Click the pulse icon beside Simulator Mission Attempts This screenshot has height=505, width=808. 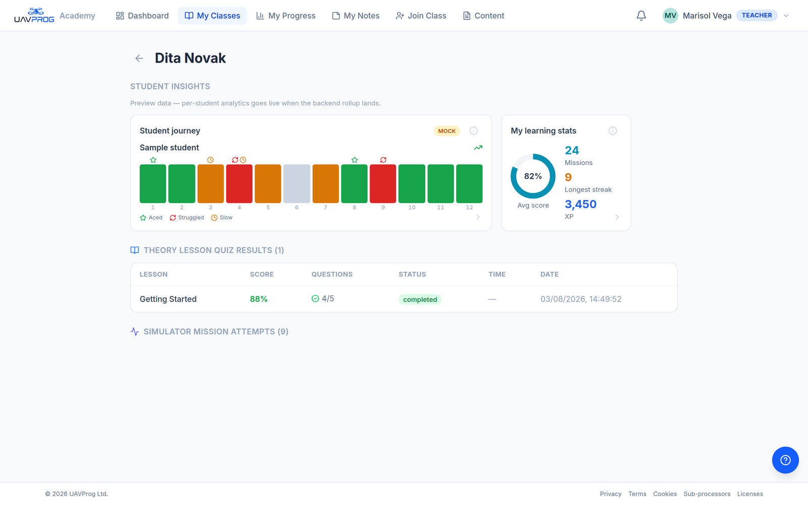click(x=135, y=332)
